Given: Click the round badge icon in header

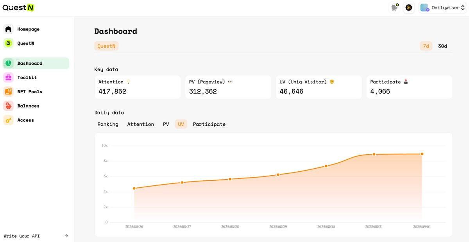Looking at the screenshot, I should click(x=409, y=7).
